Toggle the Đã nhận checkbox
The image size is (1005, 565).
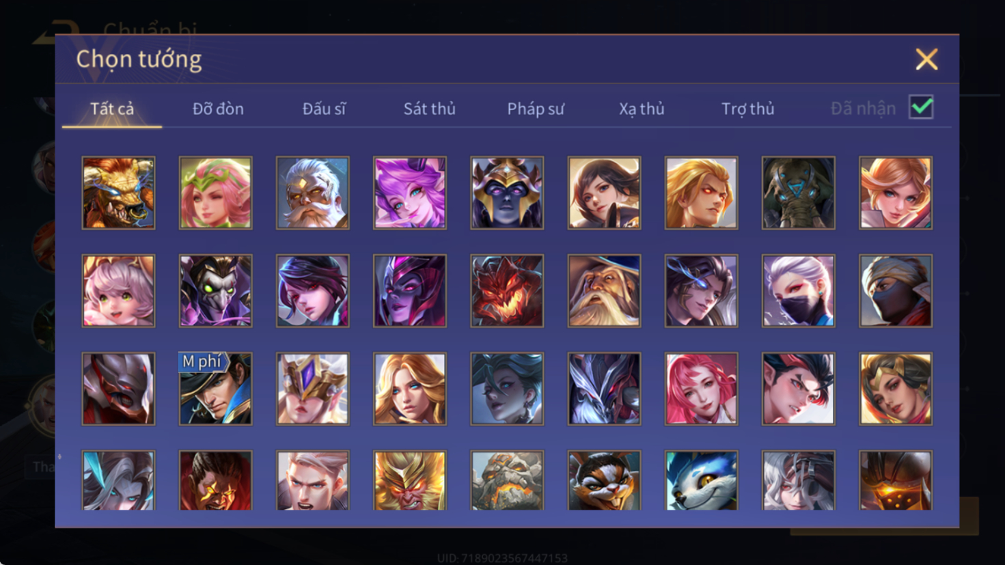(921, 107)
